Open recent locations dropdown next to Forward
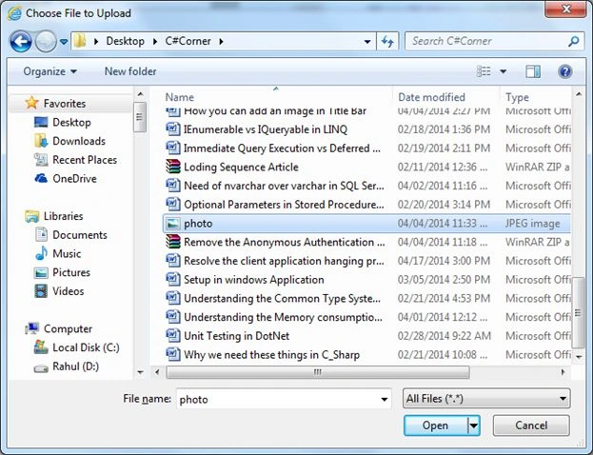593x455 pixels. click(x=64, y=41)
